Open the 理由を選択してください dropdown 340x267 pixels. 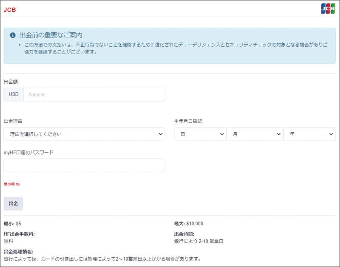tap(84, 134)
